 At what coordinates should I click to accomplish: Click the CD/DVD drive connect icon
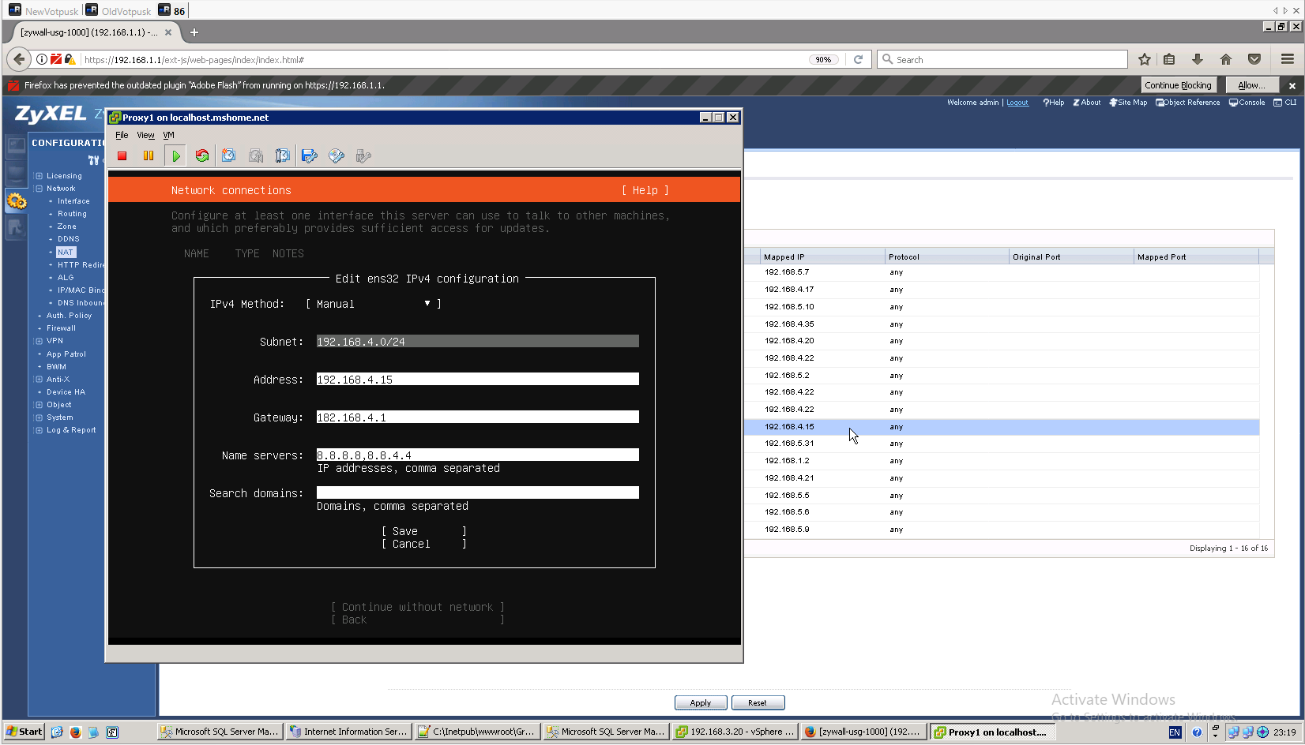click(337, 156)
